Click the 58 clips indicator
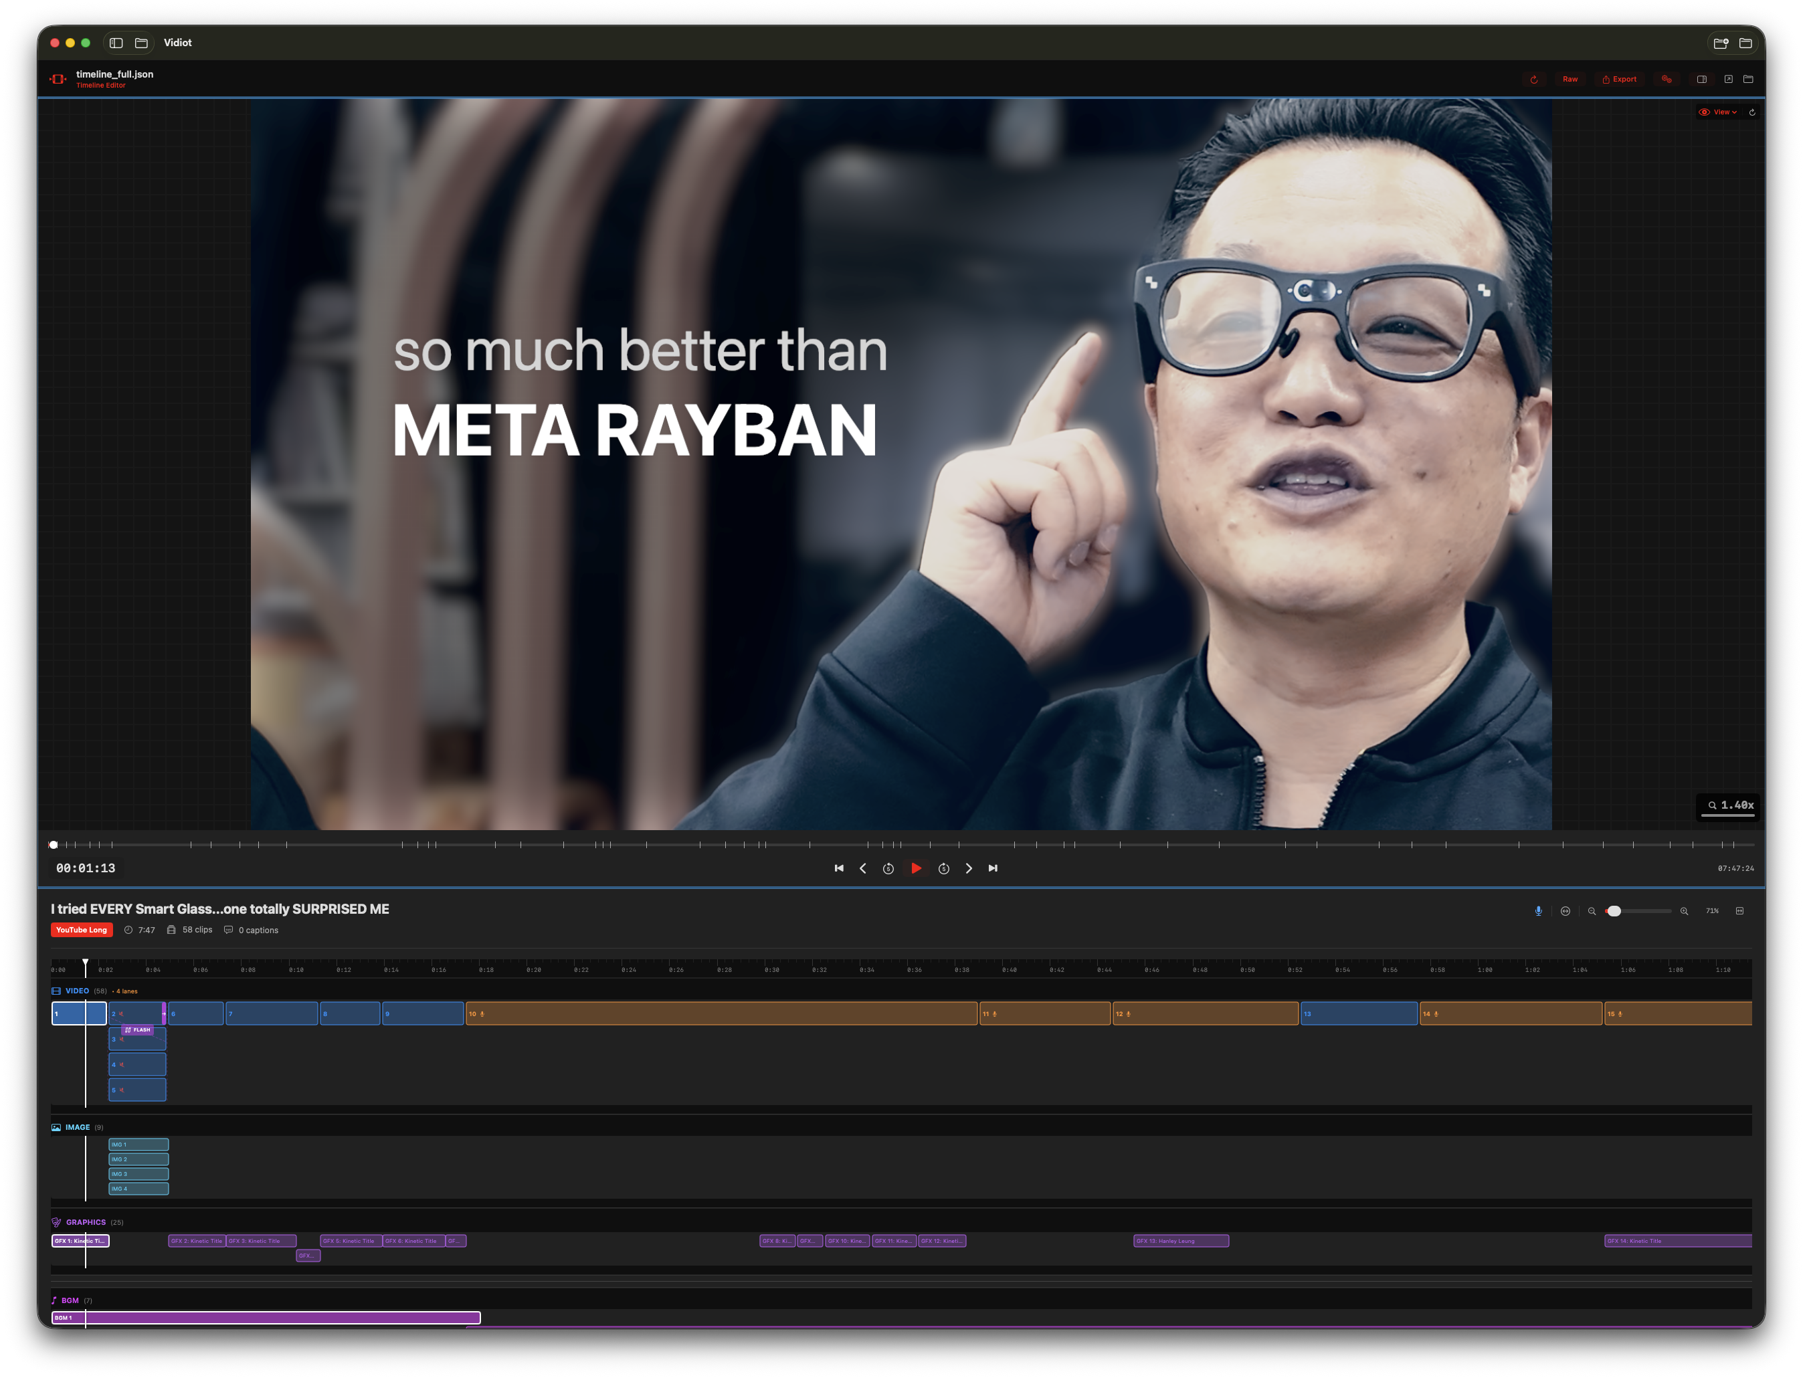Screen dimensions: 1803x1378 click(x=189, y=929)
